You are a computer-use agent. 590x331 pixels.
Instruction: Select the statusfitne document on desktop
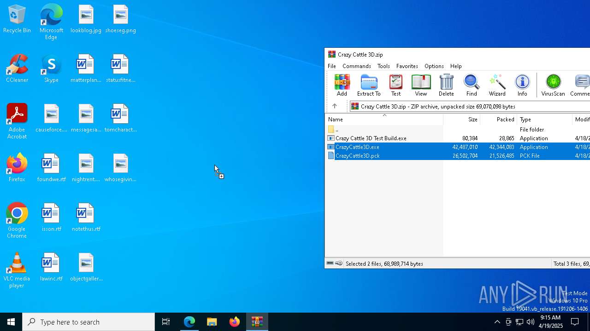[120, 68]
